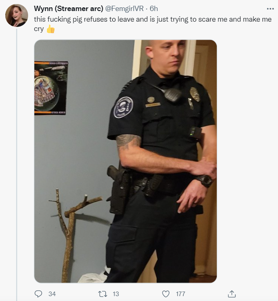Click the word 'cry' in tweet text
Viewport: 278px width, 301px height.
pyautogui.click(x=39, y=29)
